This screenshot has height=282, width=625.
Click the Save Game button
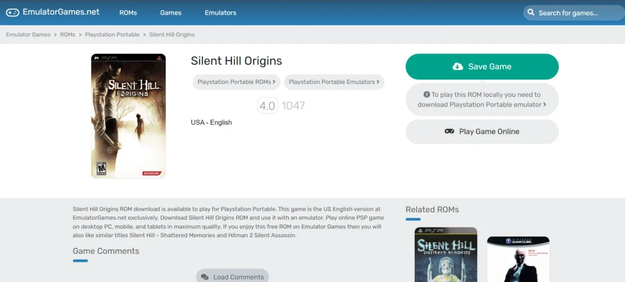482,66
